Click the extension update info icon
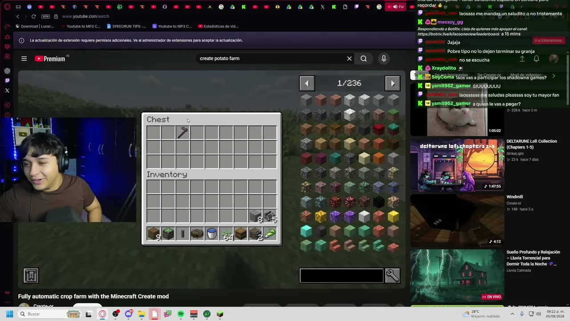The height and width of the screenshot is (321, 570). [21, 40]
